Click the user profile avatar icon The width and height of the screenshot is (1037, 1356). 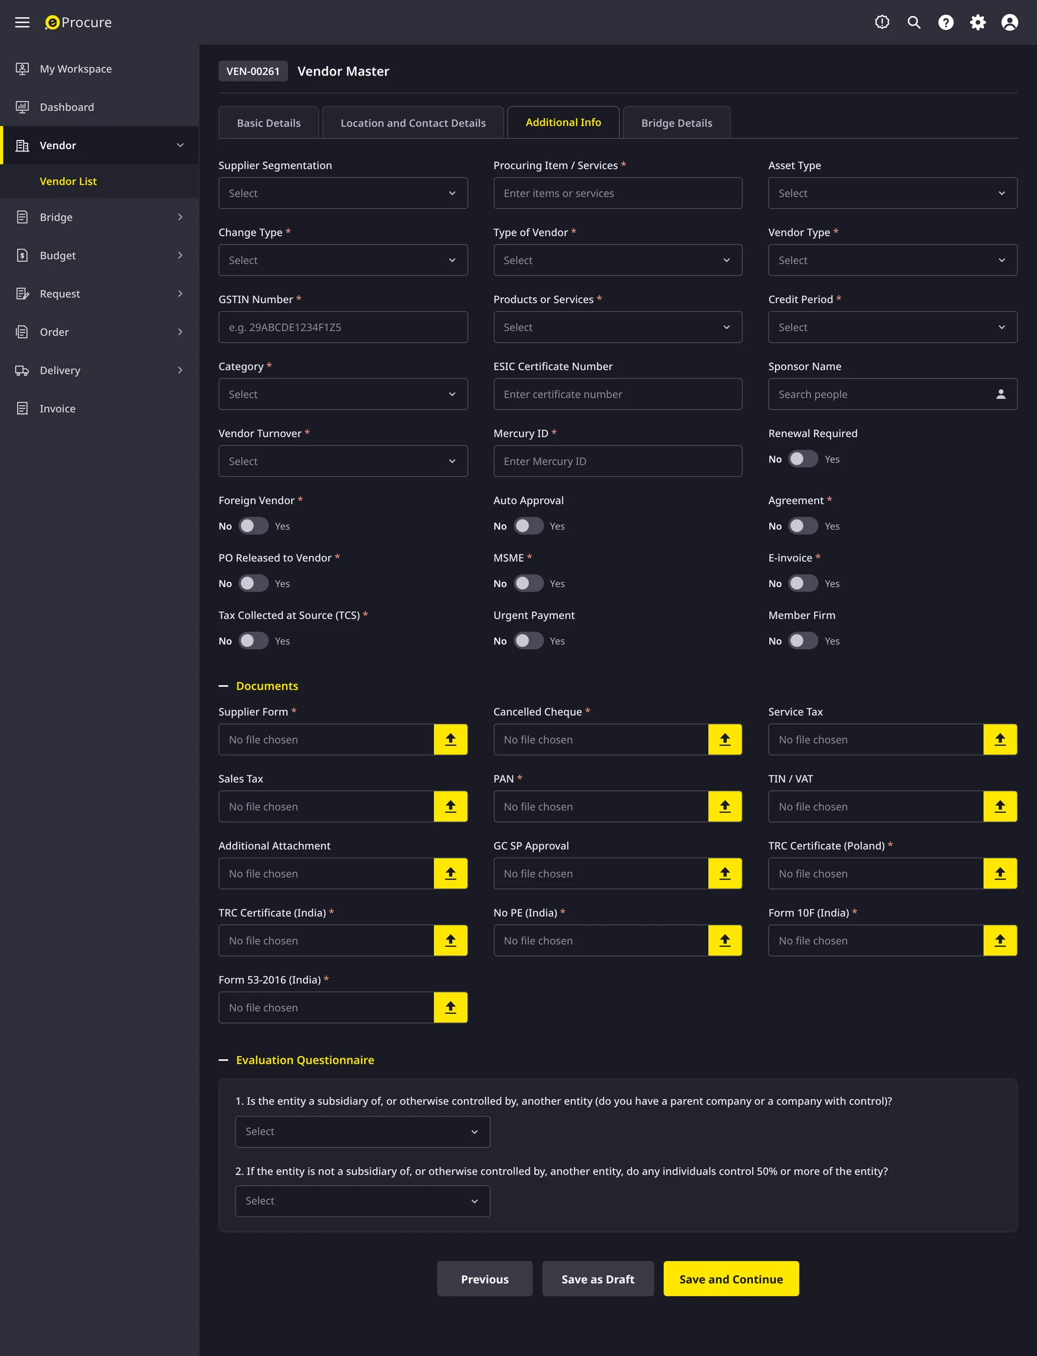point(1010,22)
